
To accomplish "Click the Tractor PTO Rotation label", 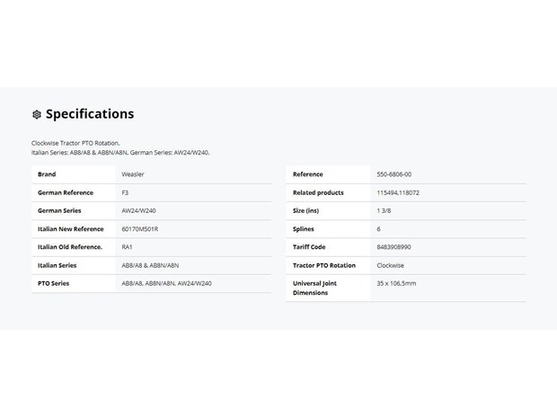I will 324,265.
